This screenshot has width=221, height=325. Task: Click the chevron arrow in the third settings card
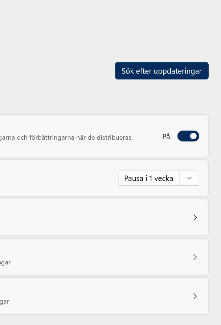pyautogui.click(x=195, y=217)
